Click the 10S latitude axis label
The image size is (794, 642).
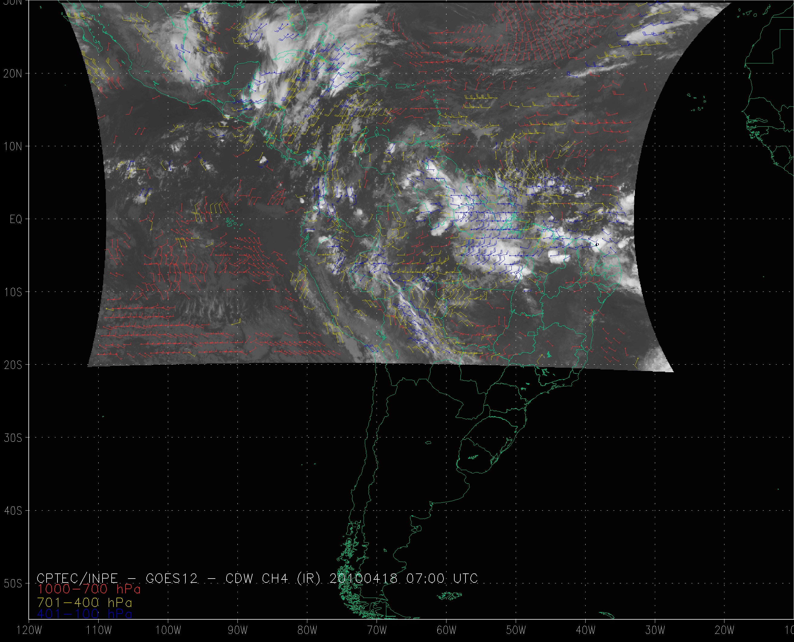(13, 292)
